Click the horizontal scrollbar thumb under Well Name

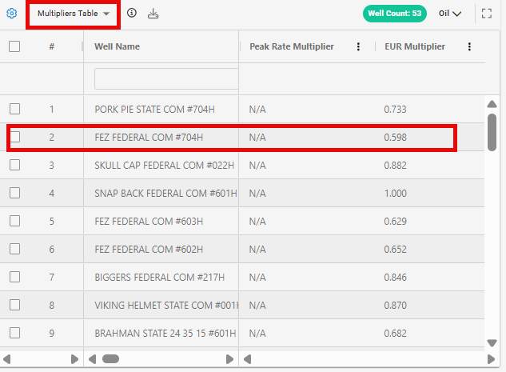pos(110,359)
